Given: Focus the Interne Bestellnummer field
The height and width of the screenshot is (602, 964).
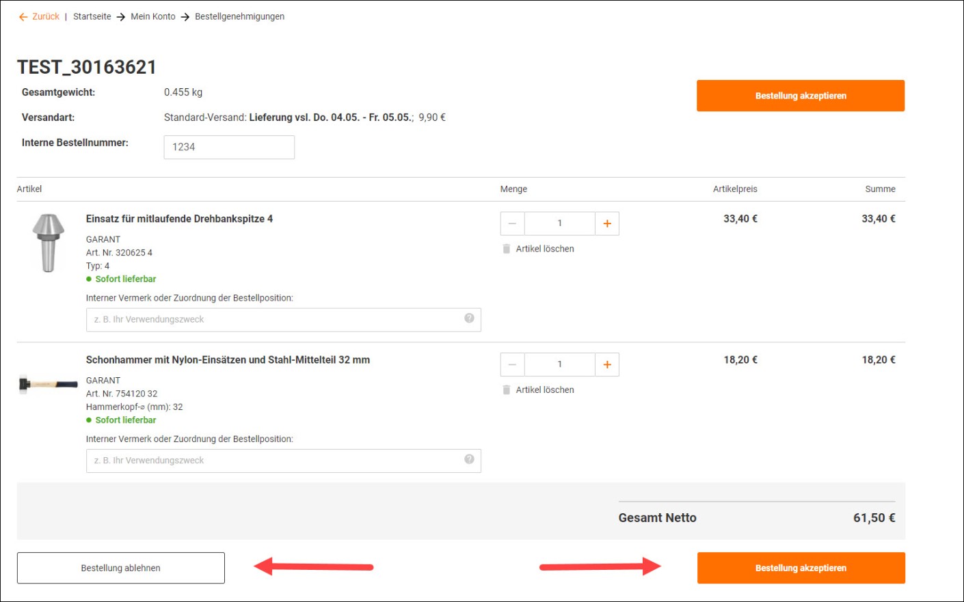Looking at the screenshot, I should point(229,147).
